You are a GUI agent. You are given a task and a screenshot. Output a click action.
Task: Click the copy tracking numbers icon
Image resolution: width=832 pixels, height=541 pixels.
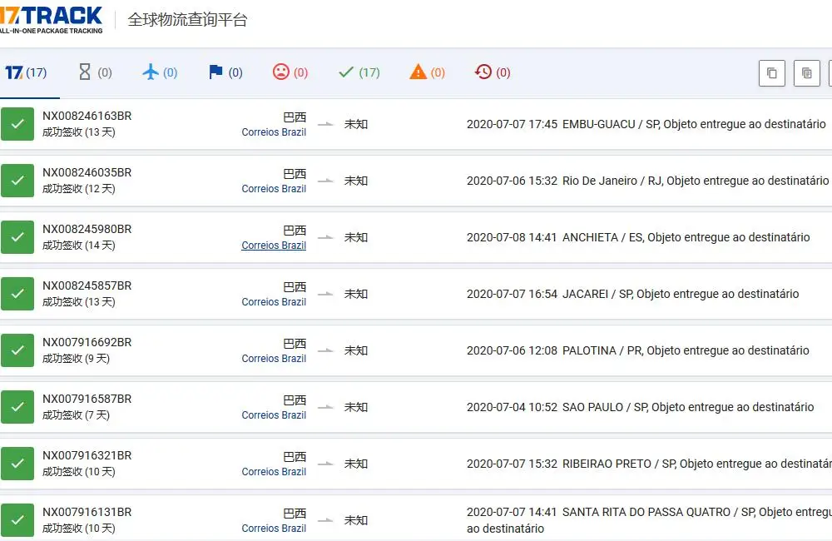(x=772, y=72)
